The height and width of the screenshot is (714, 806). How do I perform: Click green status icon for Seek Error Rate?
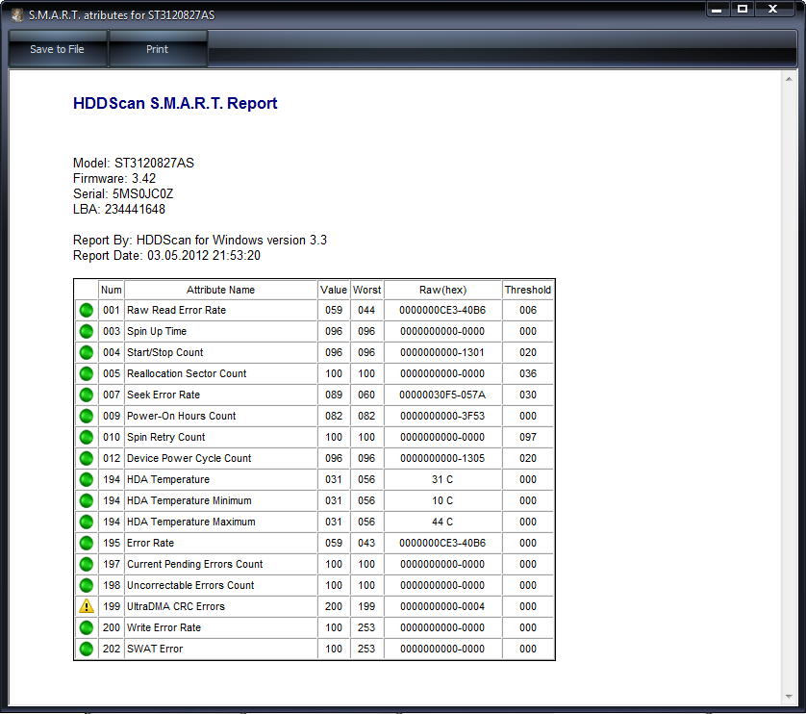coord(87,395)
